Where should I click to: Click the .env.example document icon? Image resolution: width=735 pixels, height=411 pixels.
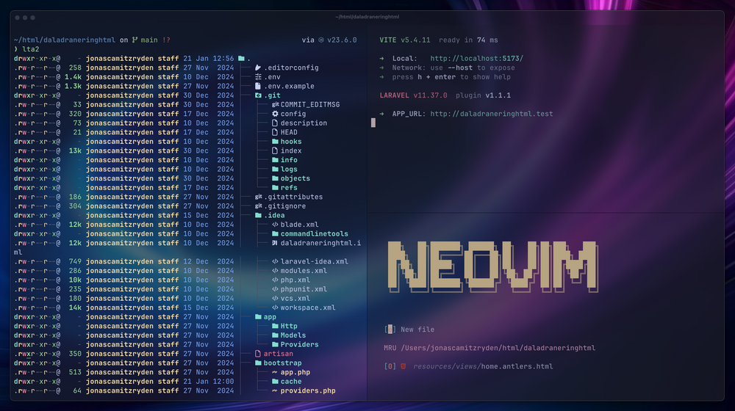tap(258, 86)
